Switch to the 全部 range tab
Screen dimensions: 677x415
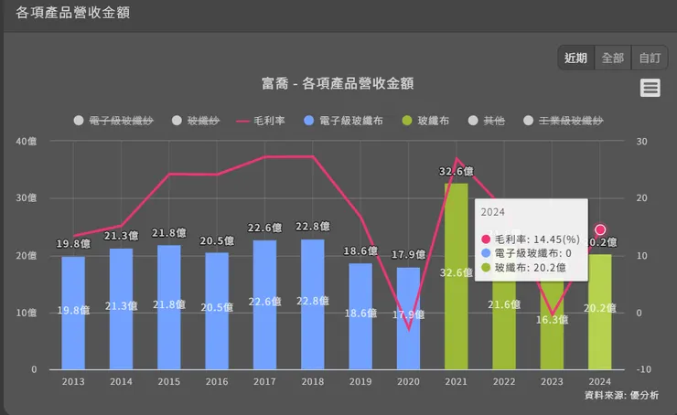coord(613,58)
